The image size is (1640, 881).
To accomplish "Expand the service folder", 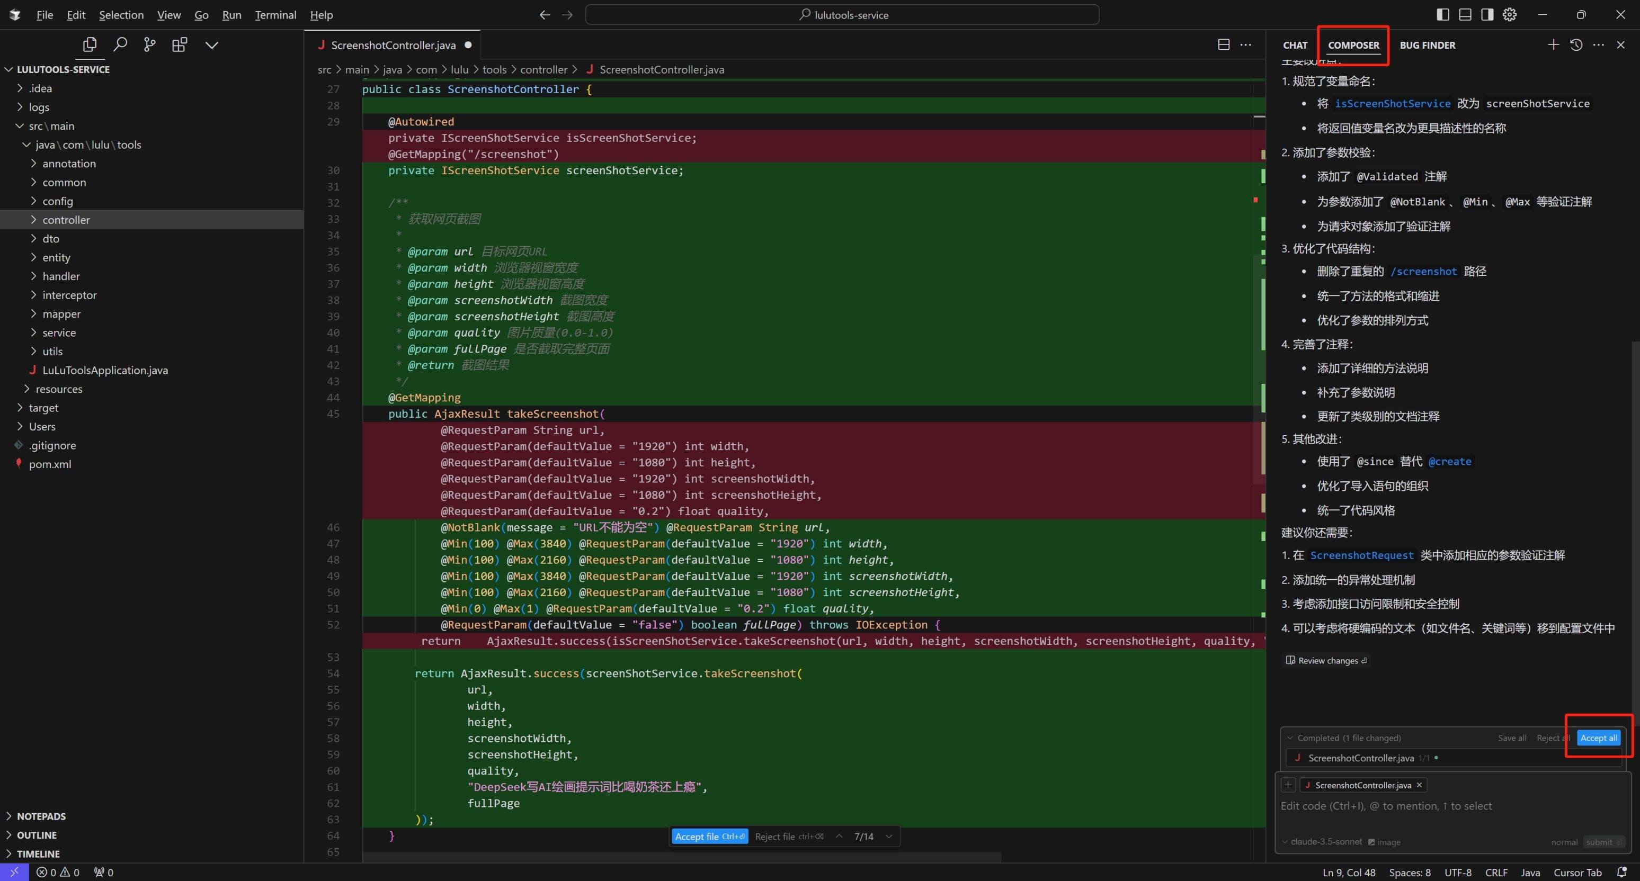I will pos(59,332).
